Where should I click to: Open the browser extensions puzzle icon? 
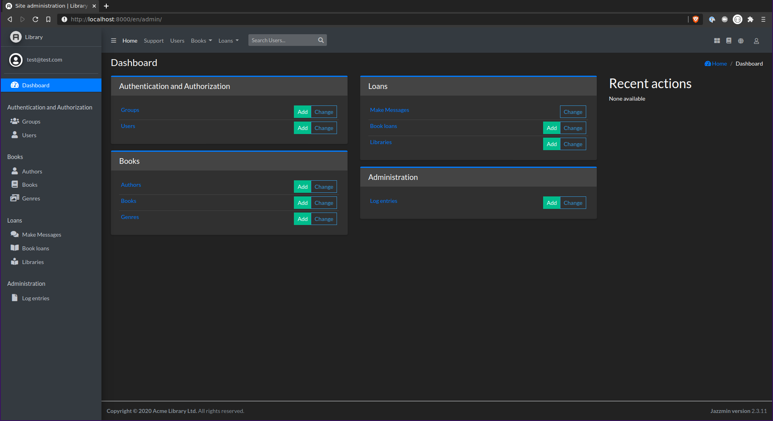750,19
